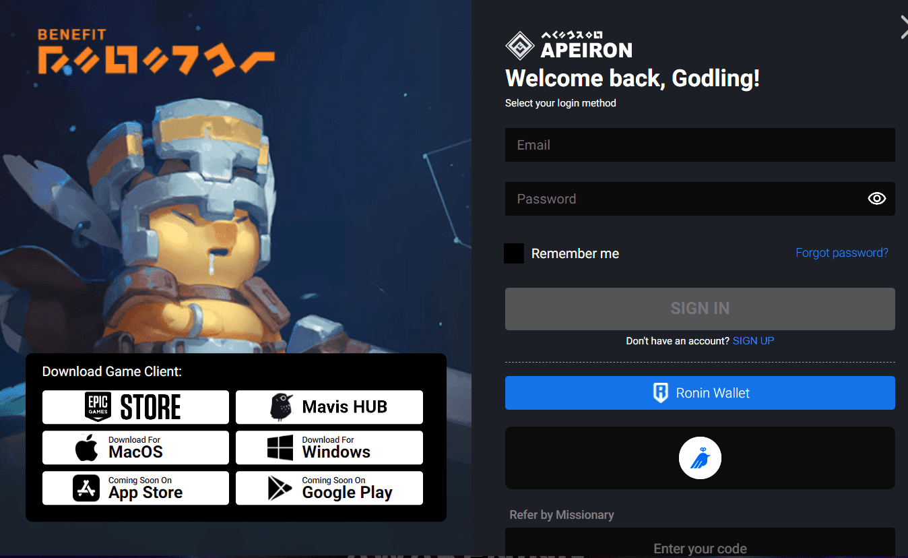This screenshot has width=908, height=558.
Task: Click the Forgot password link
Action: [841, 253]
